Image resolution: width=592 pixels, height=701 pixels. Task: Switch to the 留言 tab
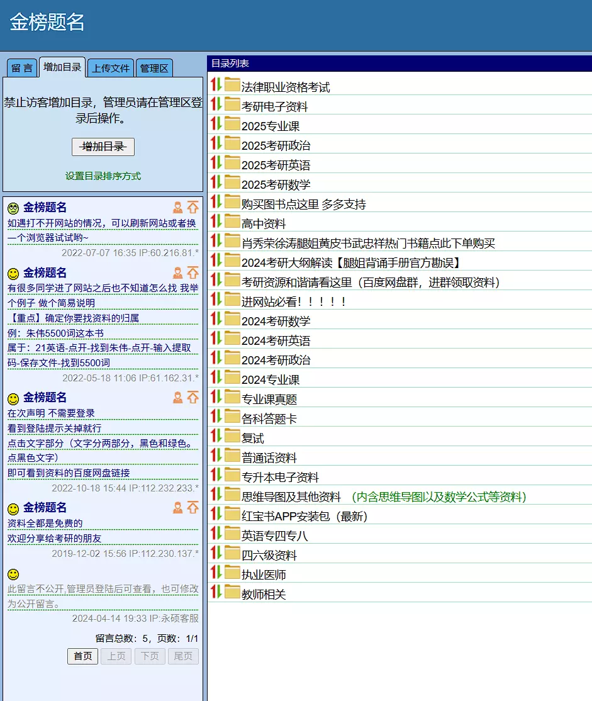click(22, 68)
